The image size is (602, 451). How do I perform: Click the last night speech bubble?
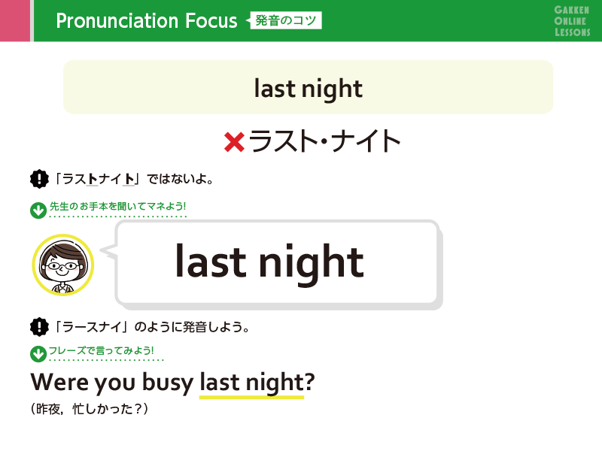click(x=277, y=263)
